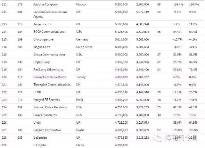Select the South Africa country cell
This screenshot has height=148, width=205.
(84, 47)
